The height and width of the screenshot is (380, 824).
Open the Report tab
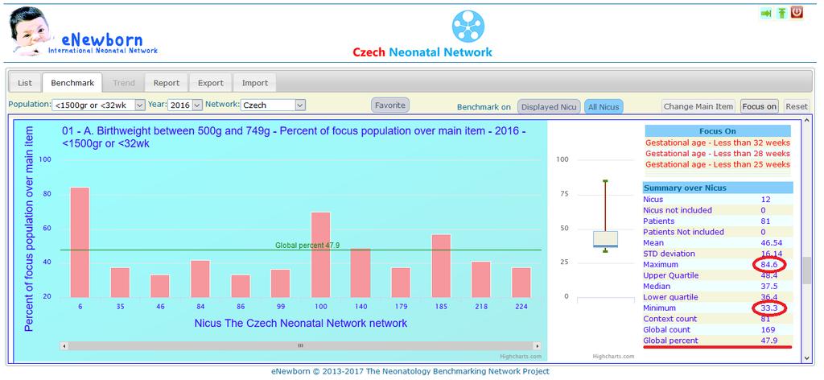[167, 83]
